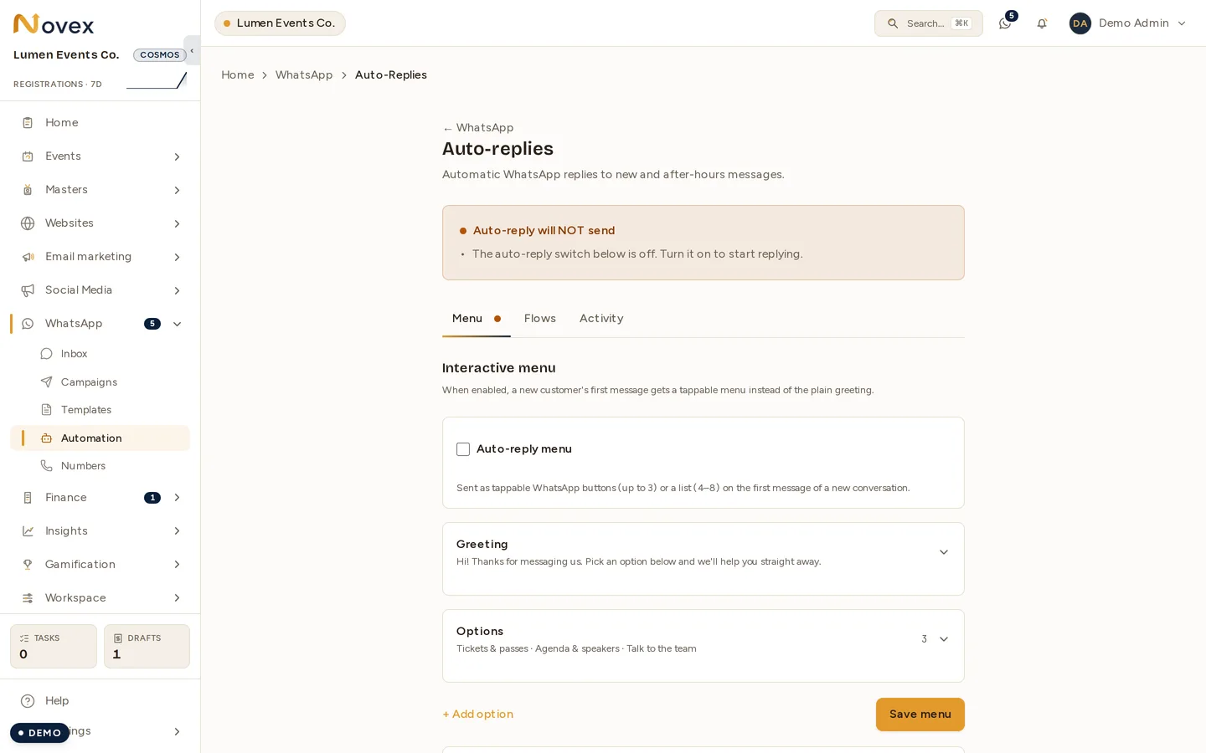Click the + Add option link
This screenshot has width=1206, height=753.
coord(478,715)
